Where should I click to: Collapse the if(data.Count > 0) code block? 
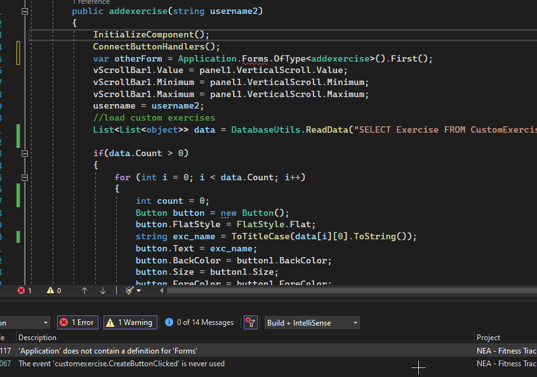tap(25, 154)
